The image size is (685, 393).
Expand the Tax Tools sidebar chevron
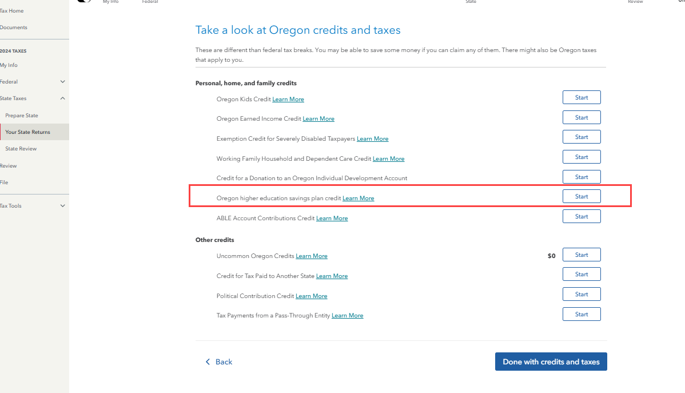pos(62,206)
